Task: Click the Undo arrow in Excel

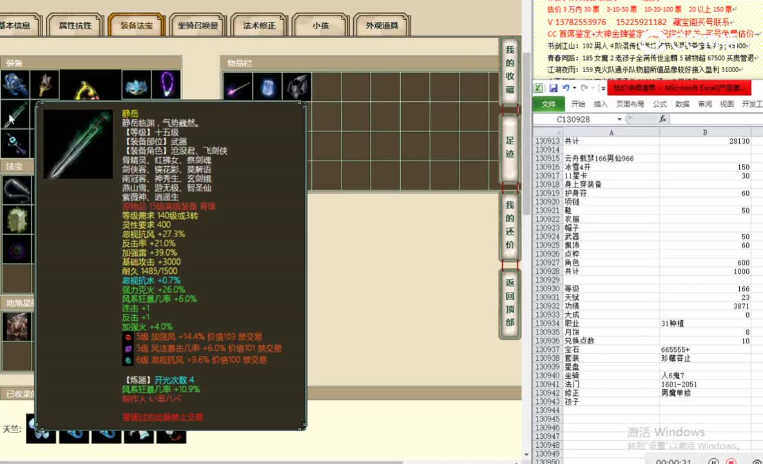Action: [565, 88]
